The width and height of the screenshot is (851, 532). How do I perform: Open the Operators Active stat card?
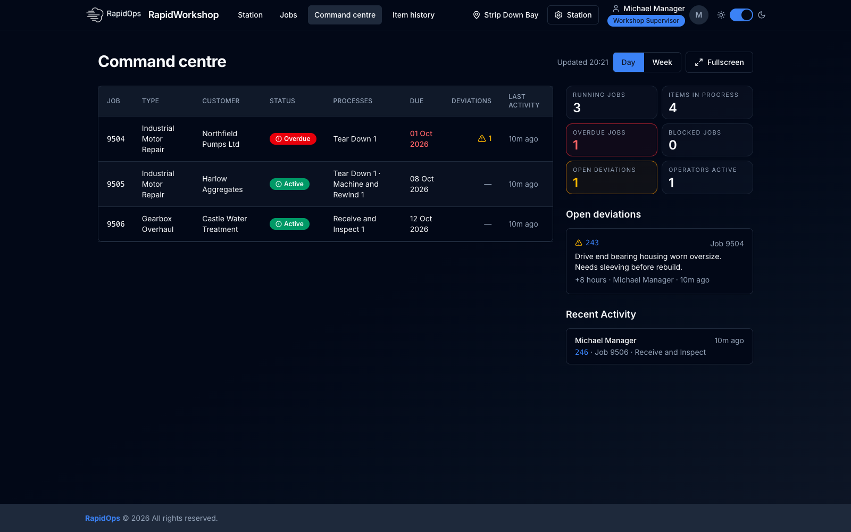(x=707, y=177)
